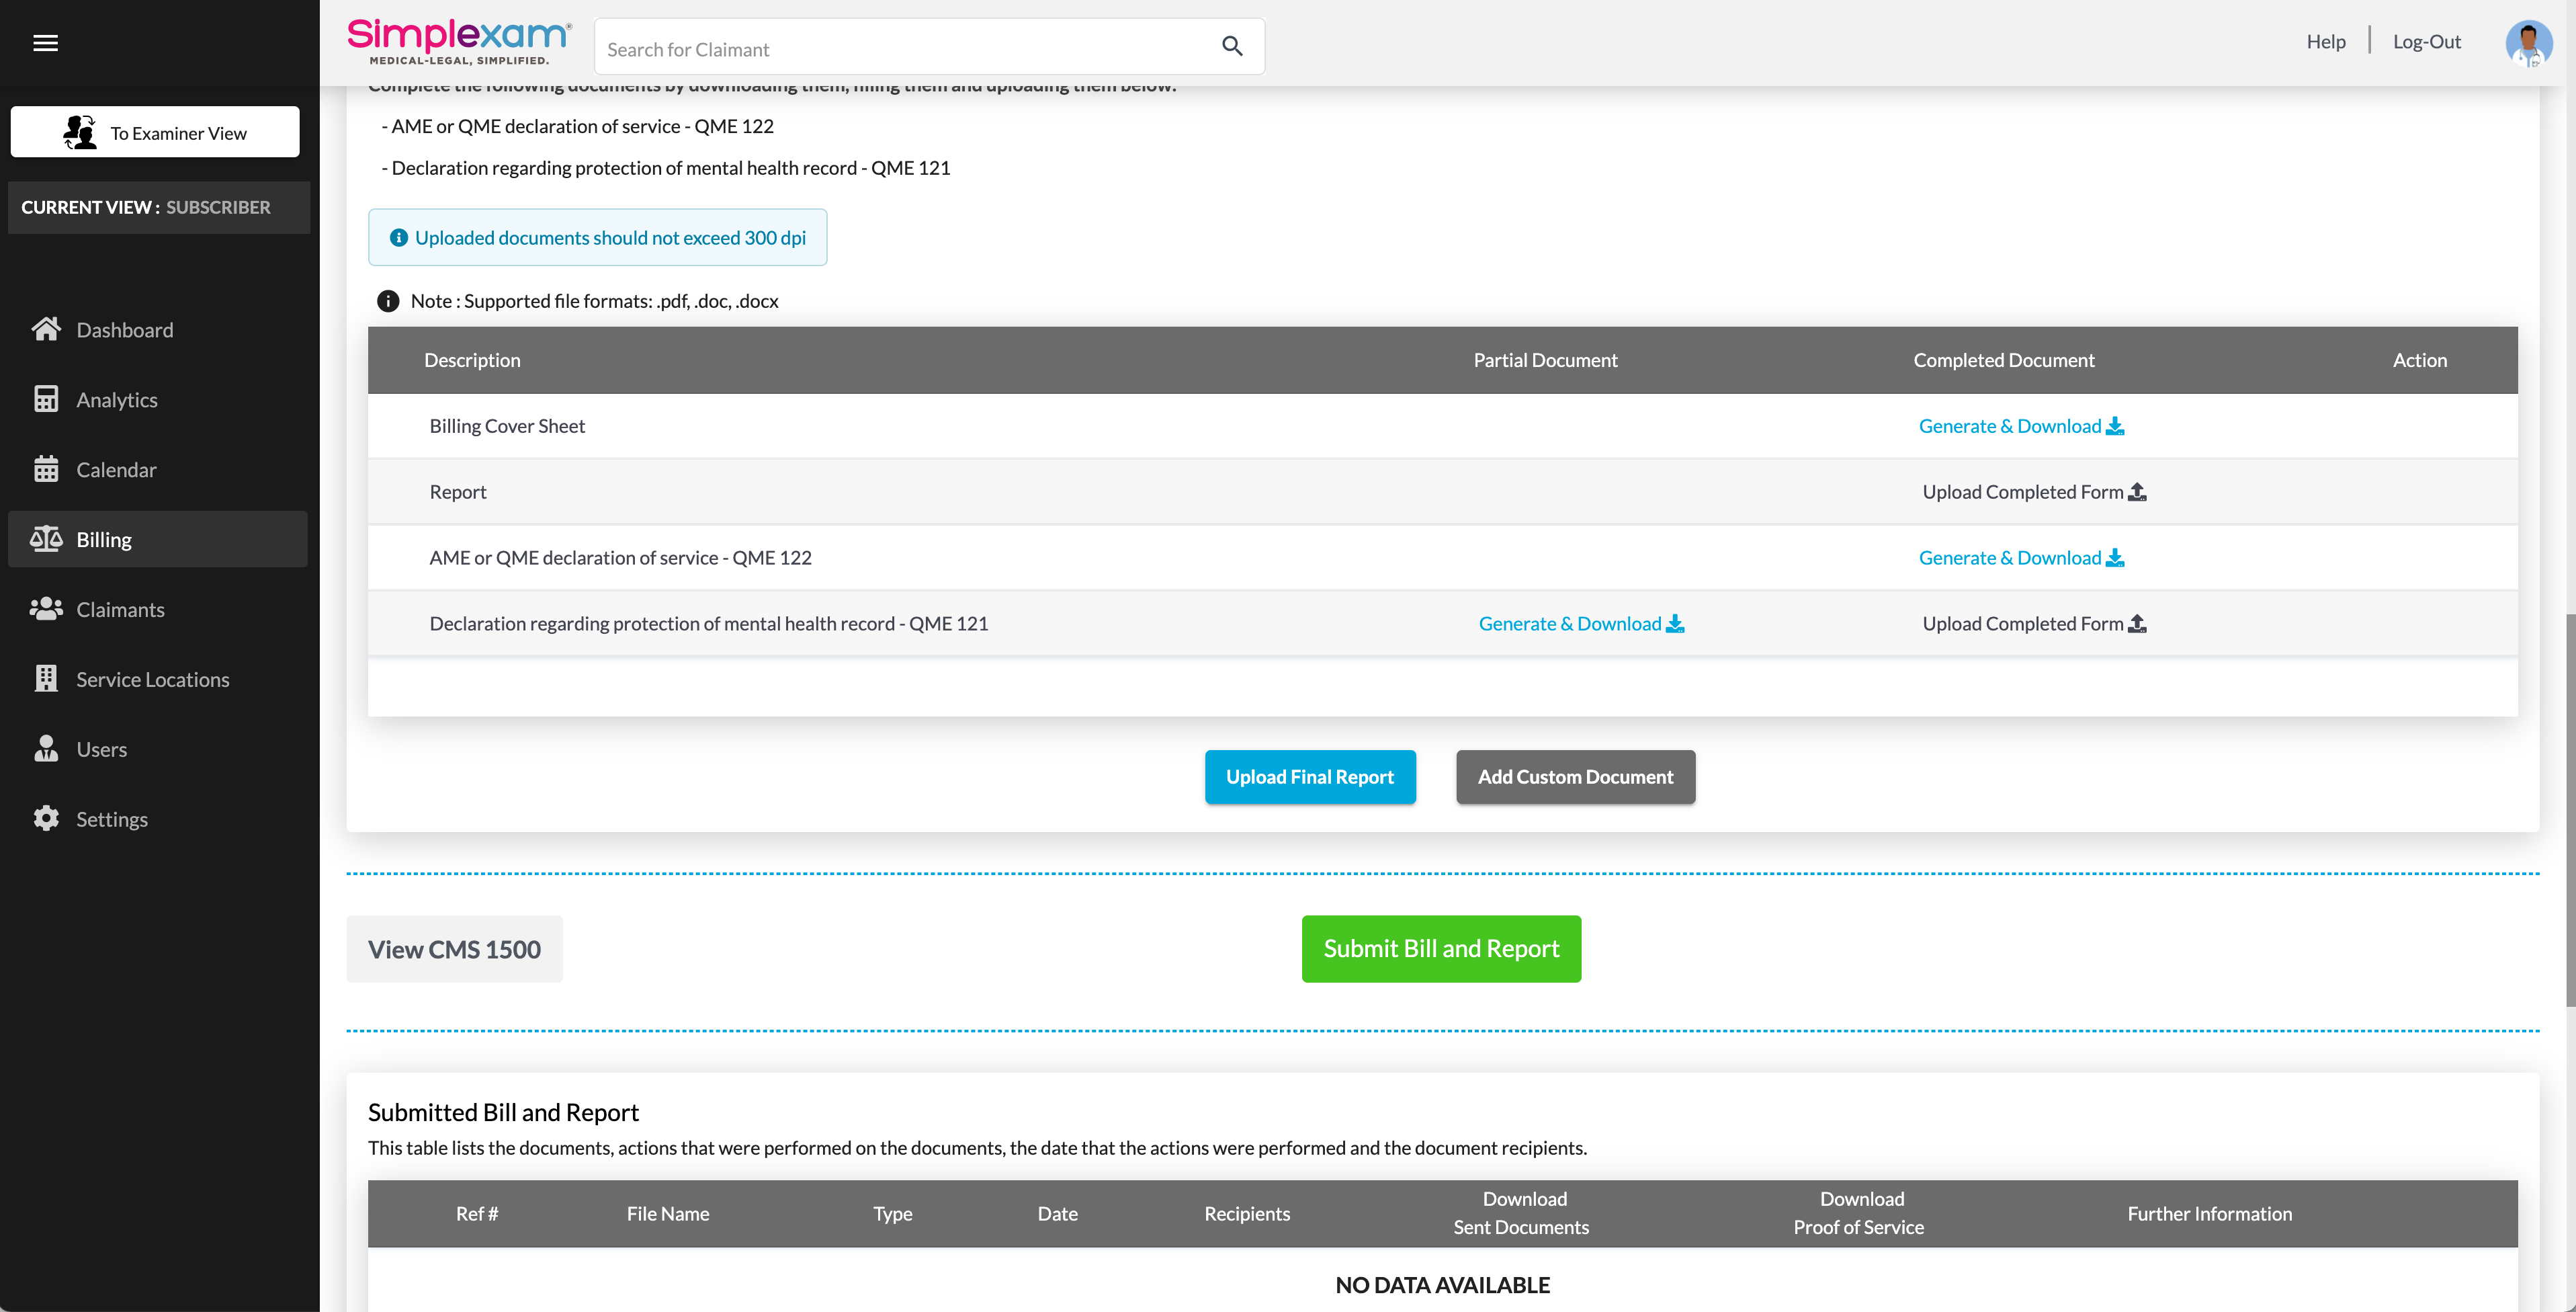2576x1312 pixels.
Task: Open View CMS 1500
Action: [x=454, y=949]
